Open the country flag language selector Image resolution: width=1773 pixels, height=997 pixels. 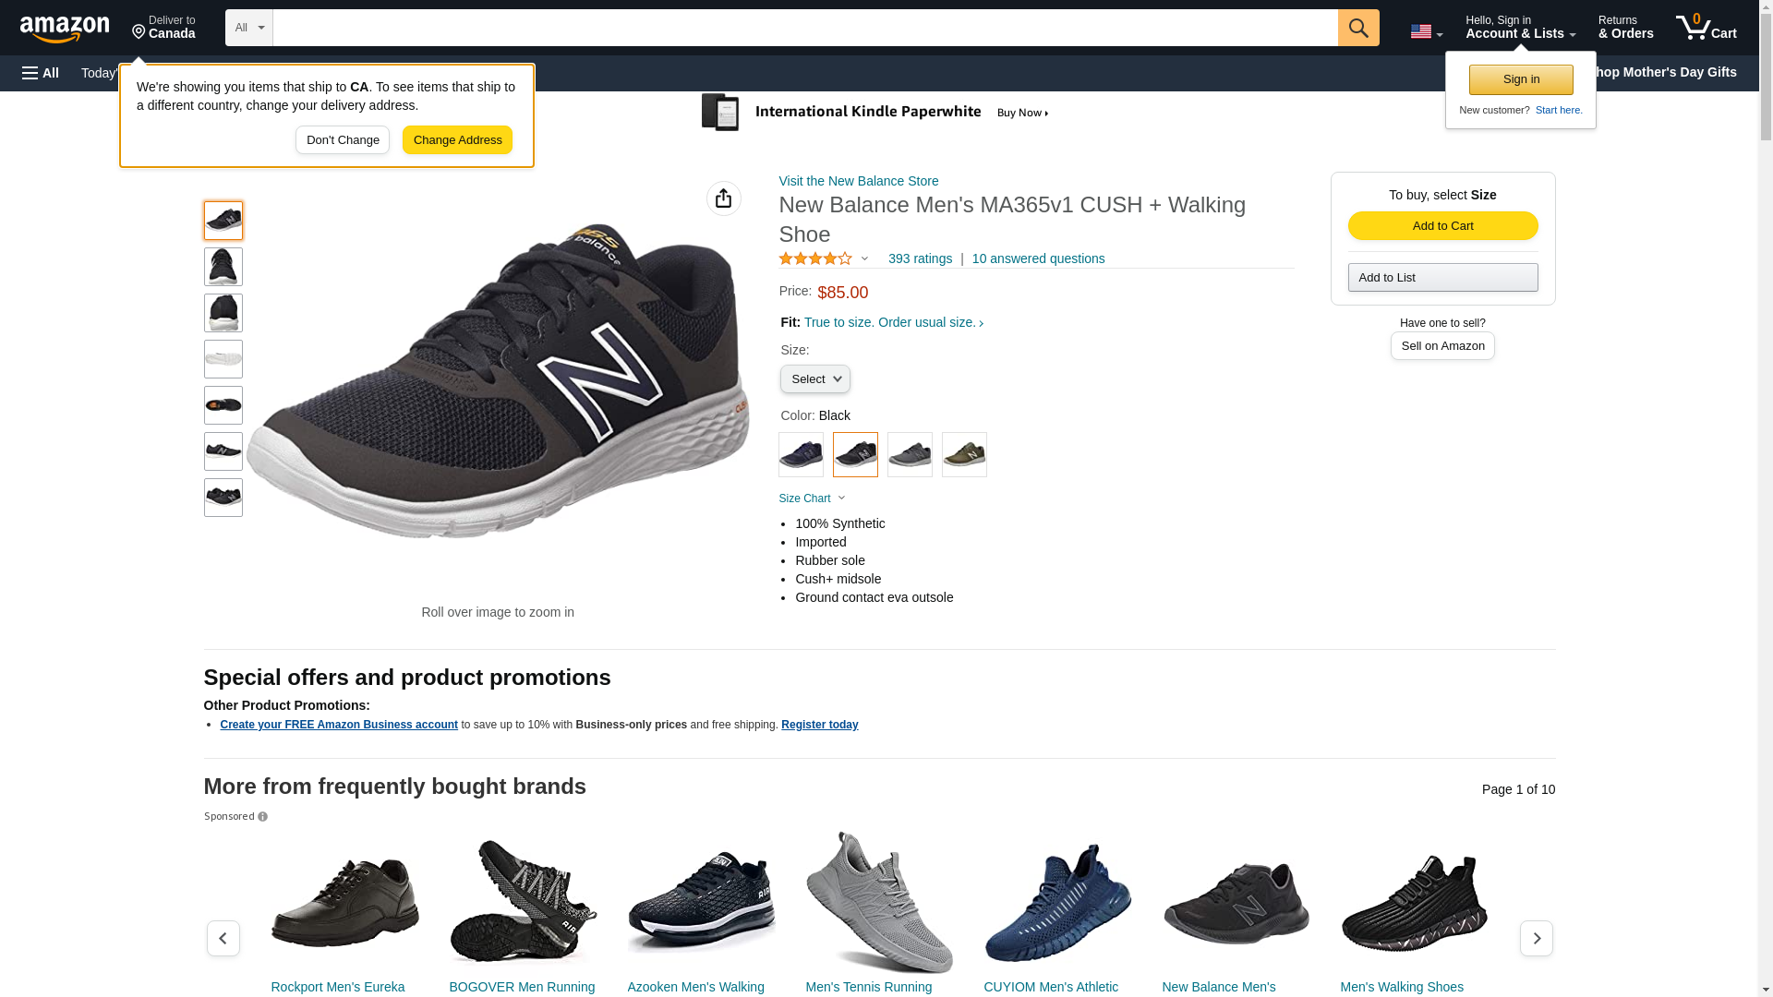[1426, 32]
